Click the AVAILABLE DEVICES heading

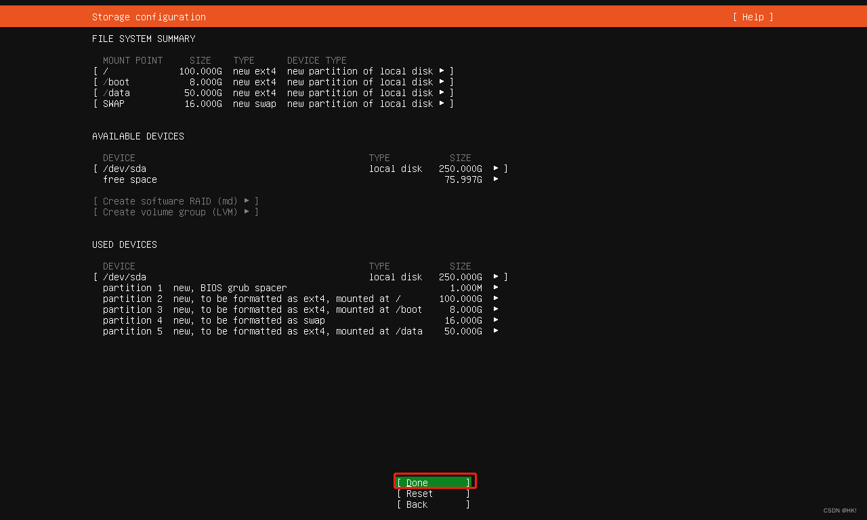[x=138, y=136]
